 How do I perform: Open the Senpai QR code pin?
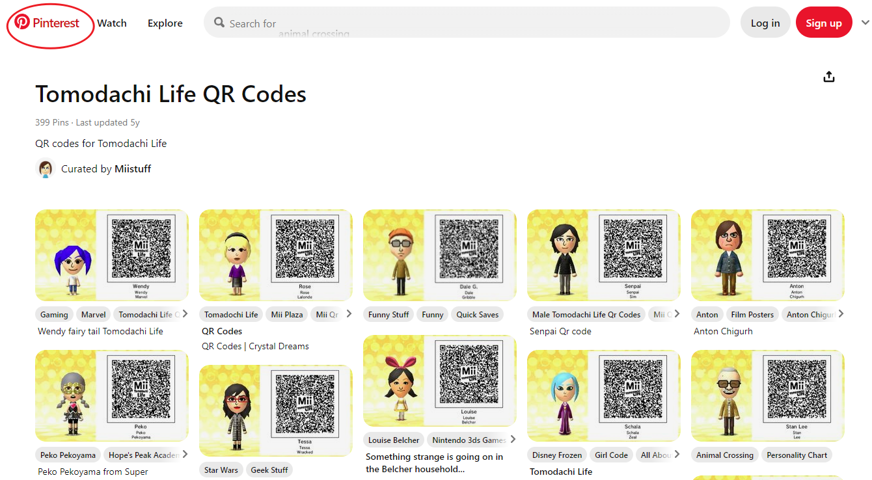pyautogui.click(x=604, y=255)
